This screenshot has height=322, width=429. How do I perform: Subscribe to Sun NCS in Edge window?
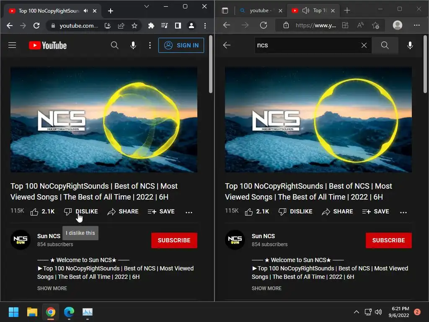[x=388, y=240]
